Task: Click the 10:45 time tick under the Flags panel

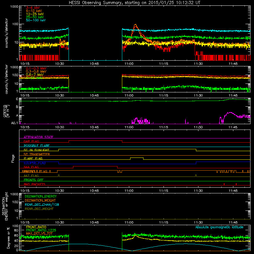Action: (94, 191)
